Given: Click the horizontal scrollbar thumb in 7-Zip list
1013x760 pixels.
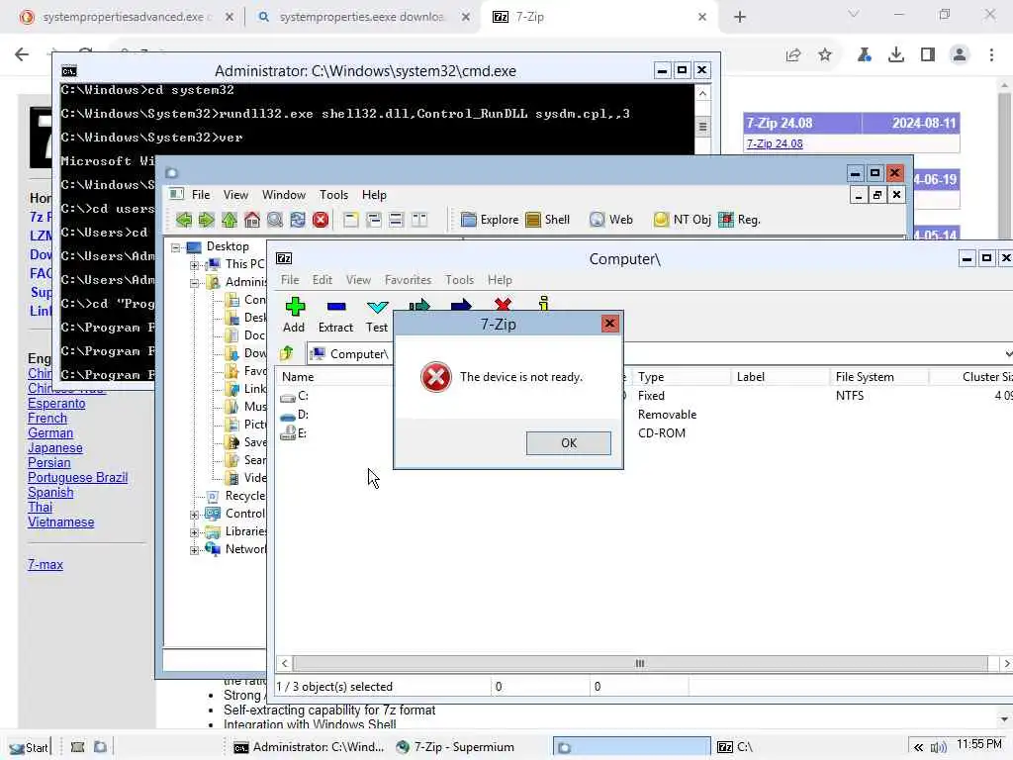Looking at the screenshot, I should [x=640, y=664].
